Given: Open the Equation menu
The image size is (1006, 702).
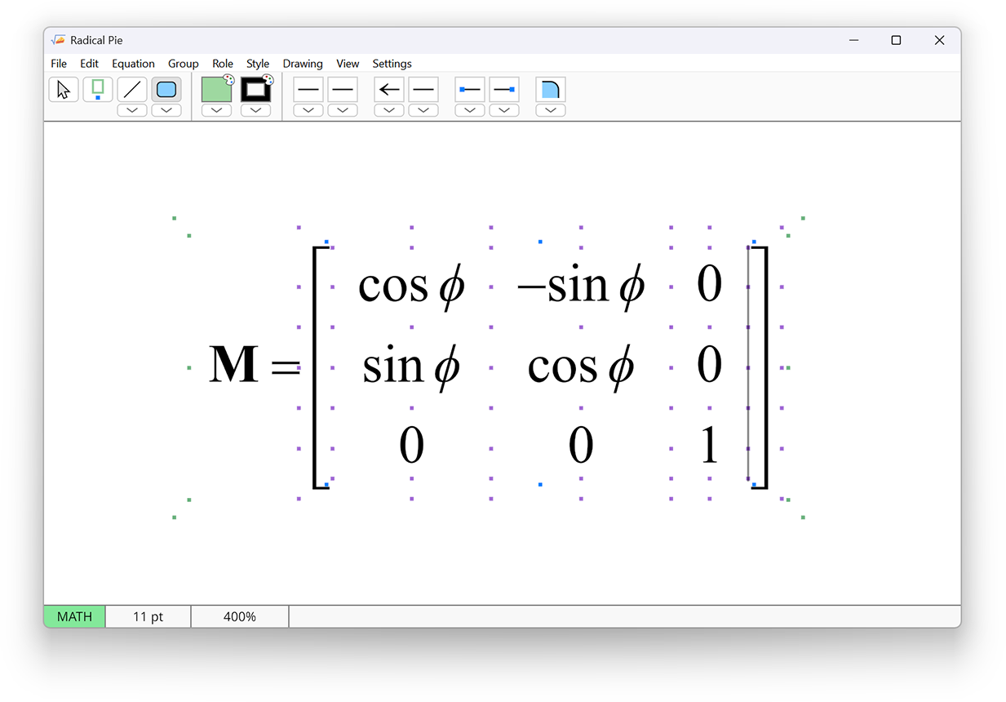Looking at the screenshot, I should 132,63.
